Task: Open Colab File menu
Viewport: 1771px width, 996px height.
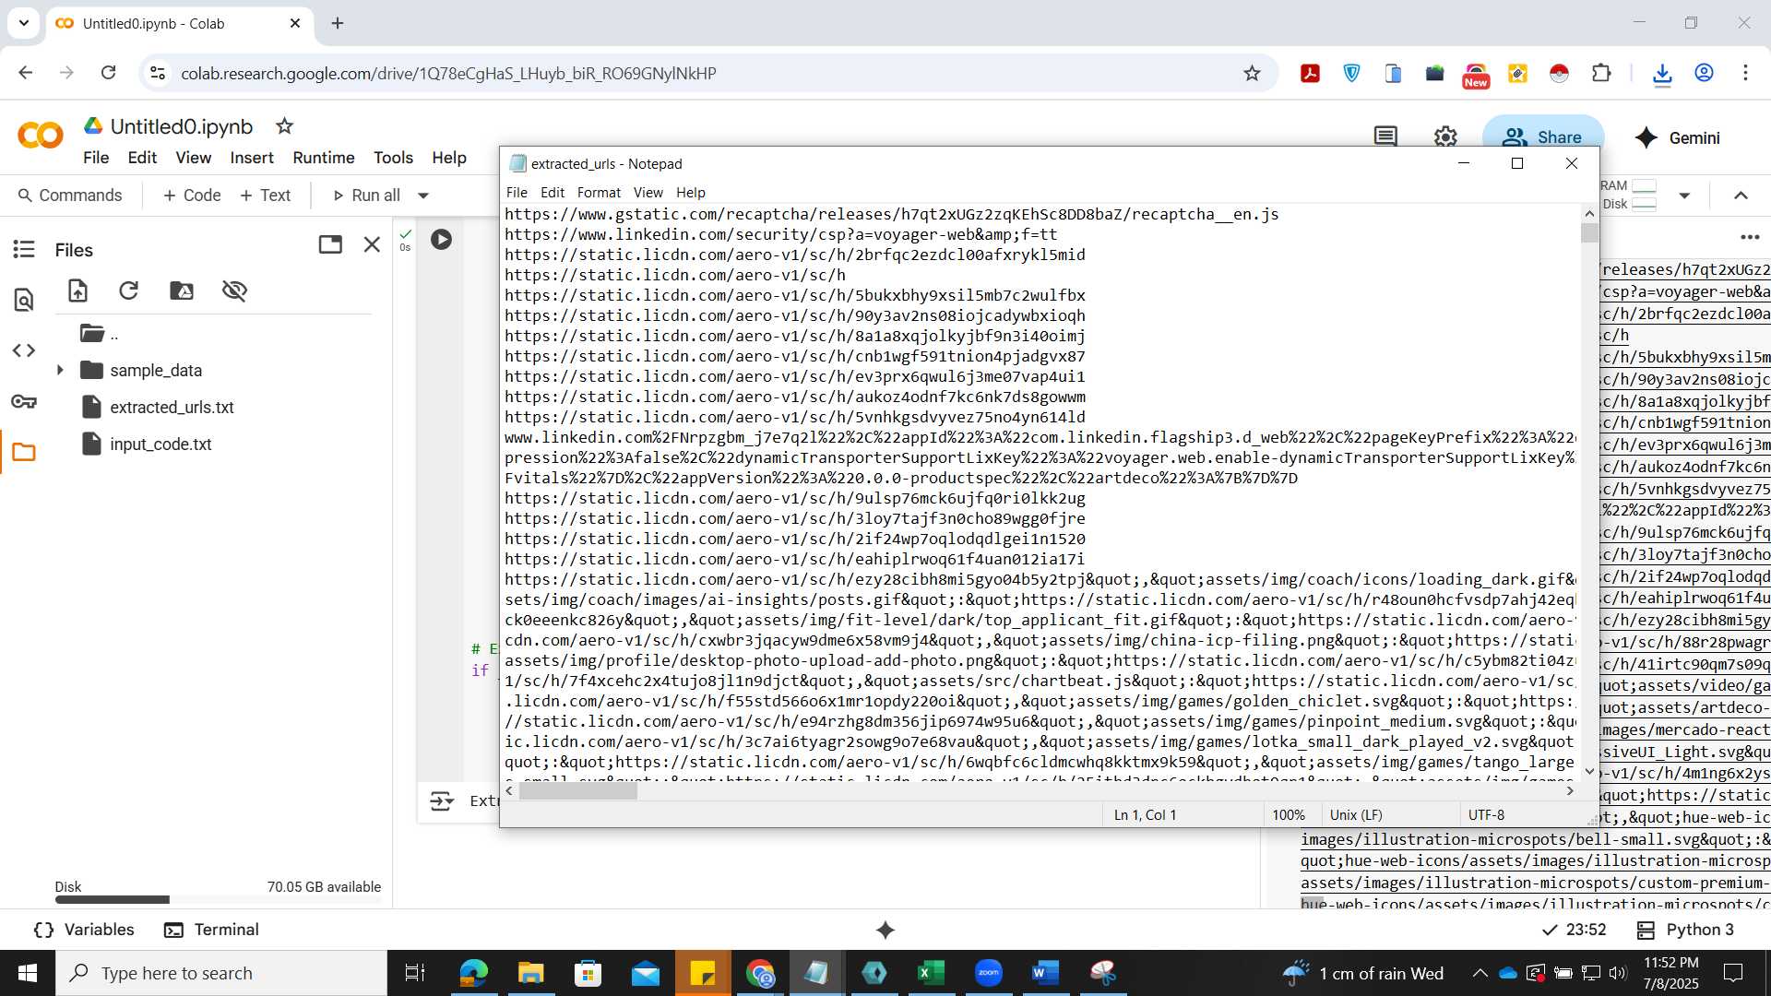Action: tap(96, 158)
